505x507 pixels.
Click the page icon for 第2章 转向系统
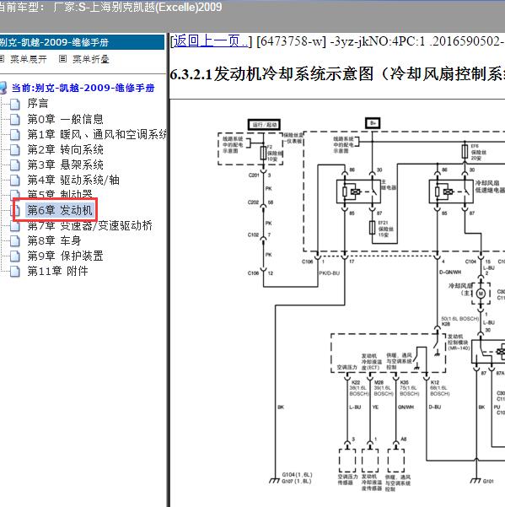tap(14, 149)
